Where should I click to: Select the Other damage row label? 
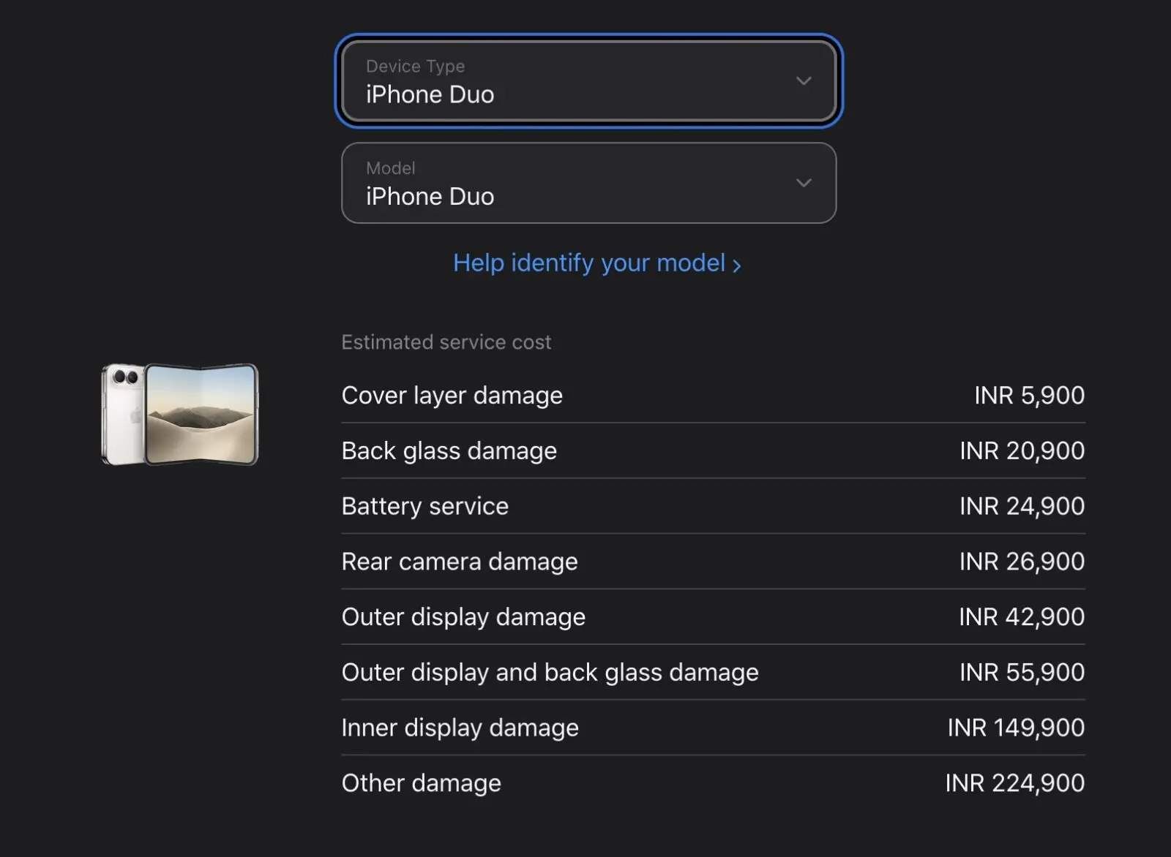421,783
